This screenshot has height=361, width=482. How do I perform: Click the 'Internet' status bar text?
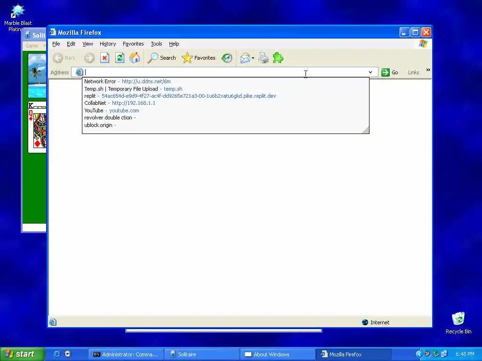380,322
